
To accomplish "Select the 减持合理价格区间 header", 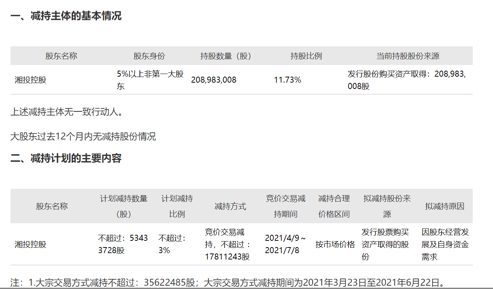I will (x=334, y=206).
